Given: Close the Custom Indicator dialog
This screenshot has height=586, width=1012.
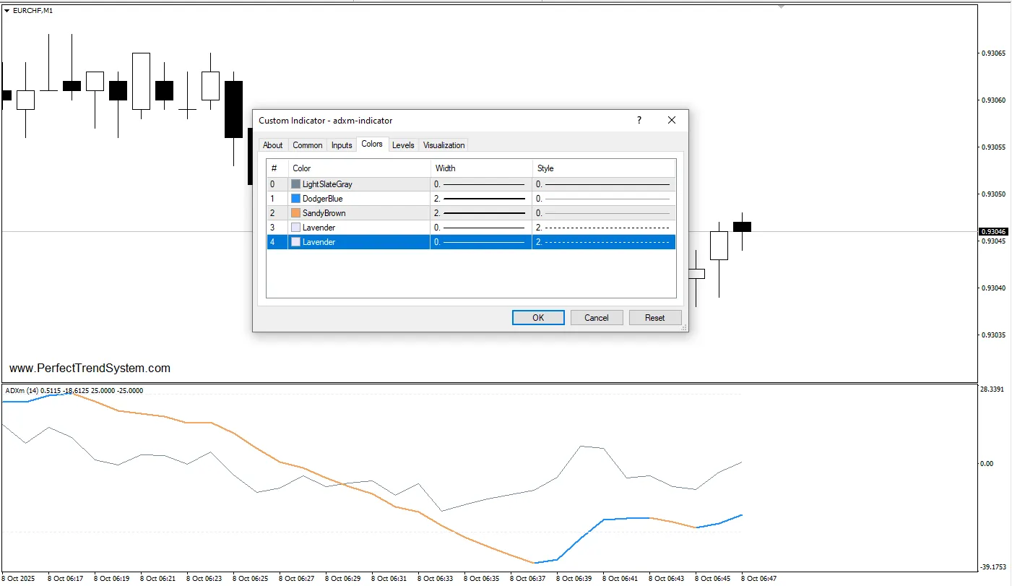Looking at the screenshot, I should (672, 121).
